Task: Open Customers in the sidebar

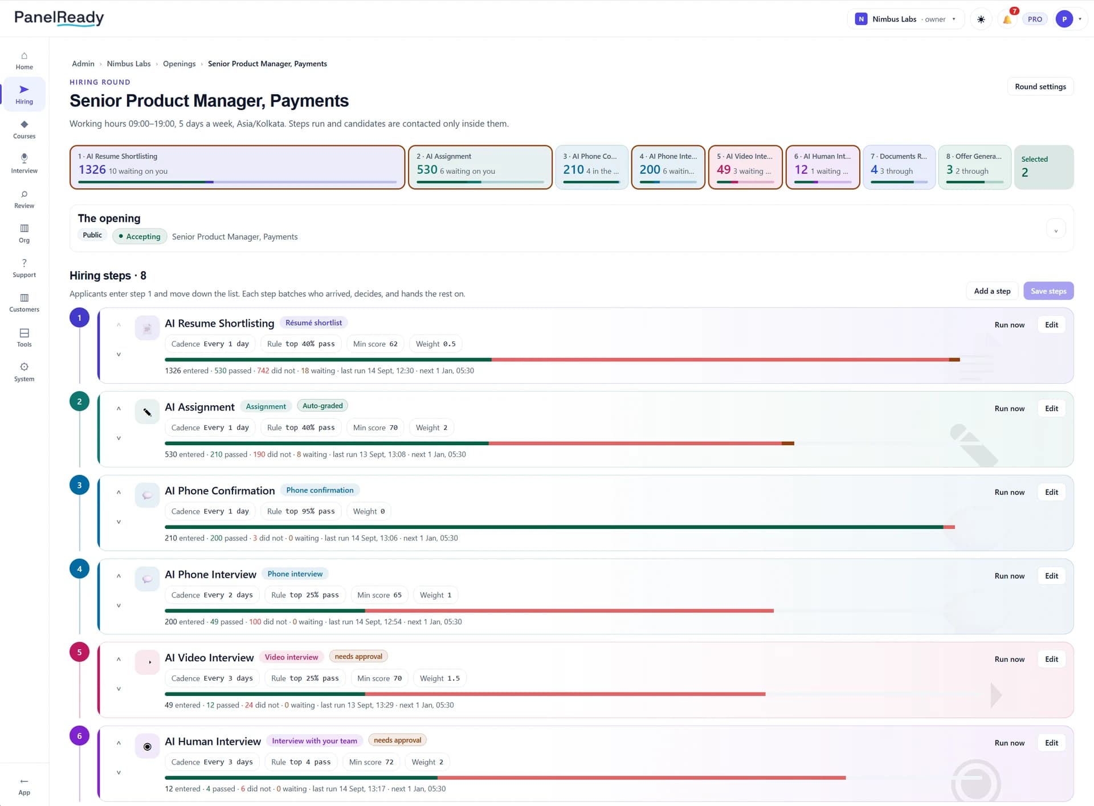Action: click(x=24, y=303)
